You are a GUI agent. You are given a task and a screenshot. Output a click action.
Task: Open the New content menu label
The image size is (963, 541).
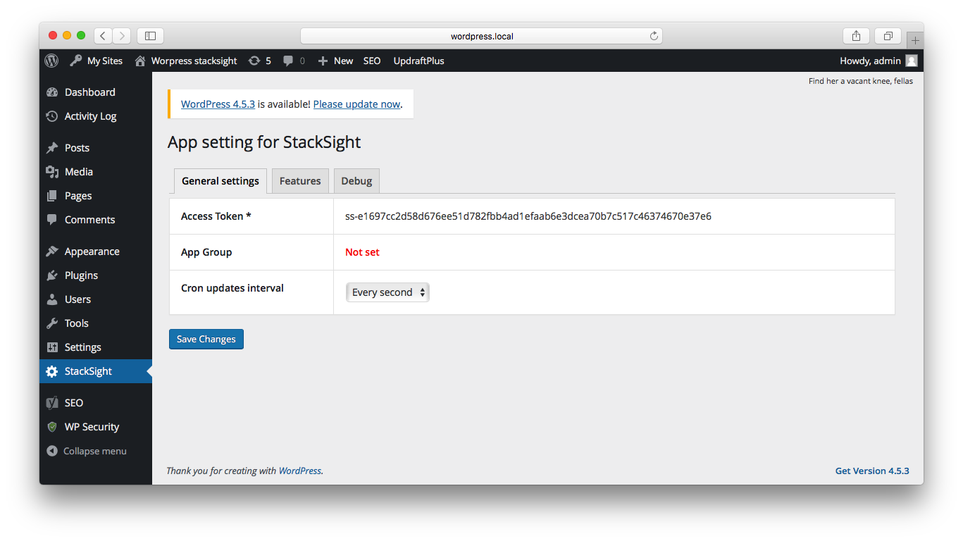344,61
